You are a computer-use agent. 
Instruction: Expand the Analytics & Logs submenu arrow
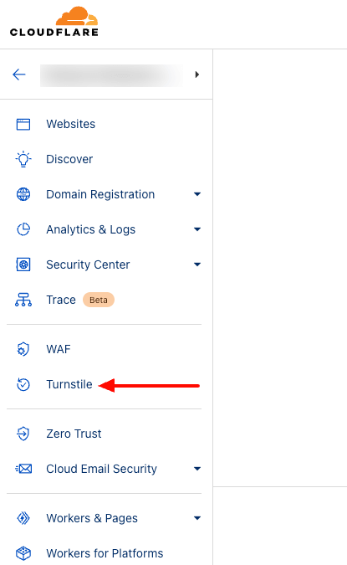196,229
